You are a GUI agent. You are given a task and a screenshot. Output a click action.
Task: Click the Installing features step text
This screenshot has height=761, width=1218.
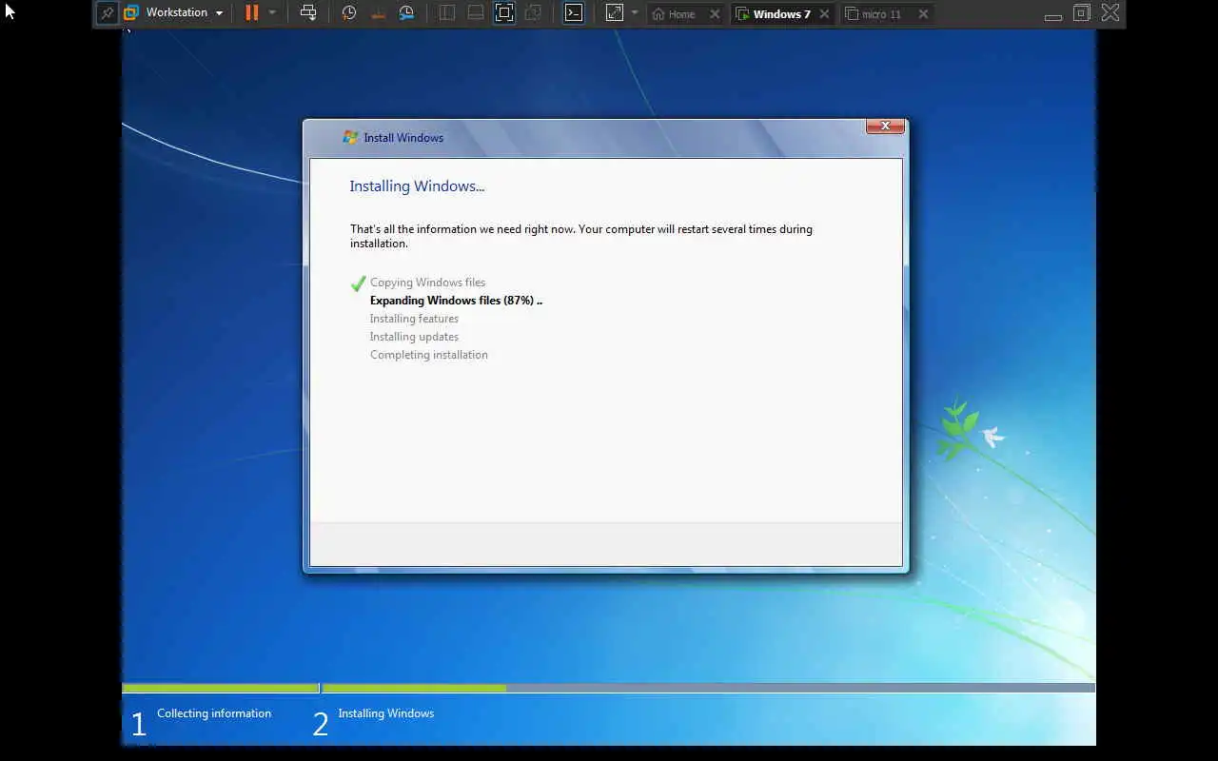coord(414,319)
